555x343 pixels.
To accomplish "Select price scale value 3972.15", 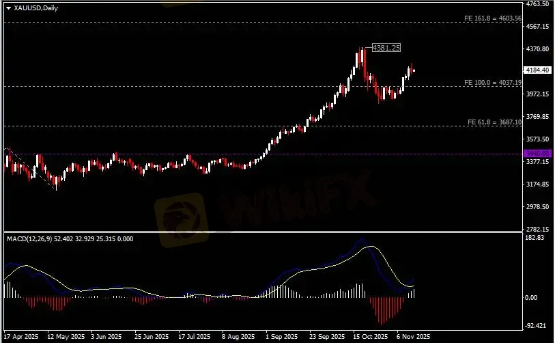I will coord(537,94).
